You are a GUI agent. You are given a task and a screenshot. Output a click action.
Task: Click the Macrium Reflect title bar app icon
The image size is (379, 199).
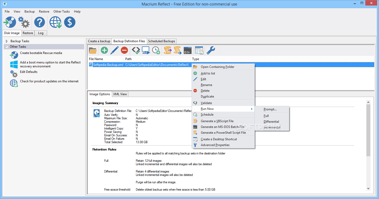(x=4, y=4)
